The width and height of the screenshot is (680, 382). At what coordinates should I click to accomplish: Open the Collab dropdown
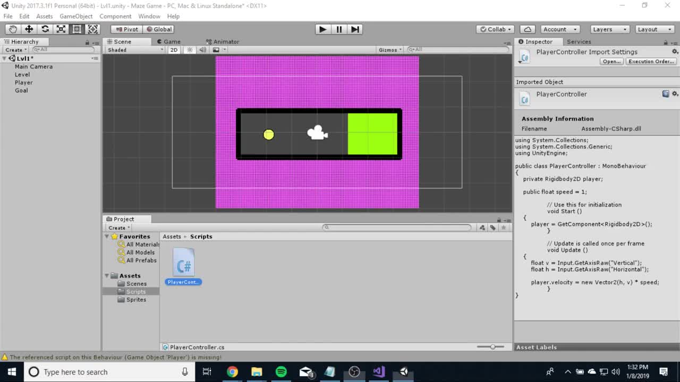pyautogui.click(x=495, y=29)
